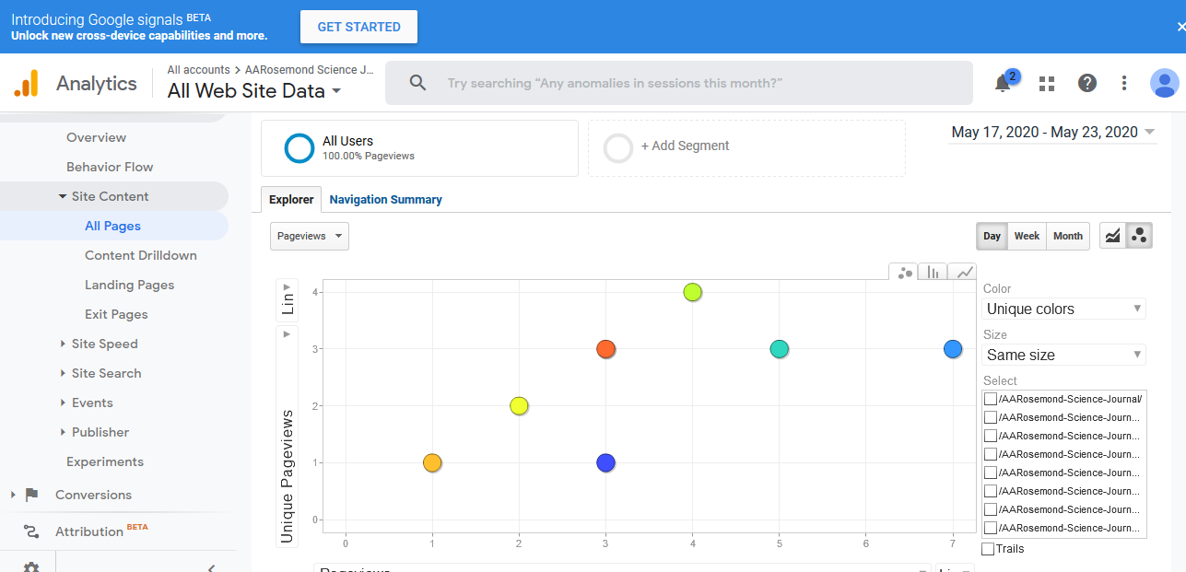Click the GET STARTED button
The width and height of the screenshot is (1186, 572).
(358, 27)
